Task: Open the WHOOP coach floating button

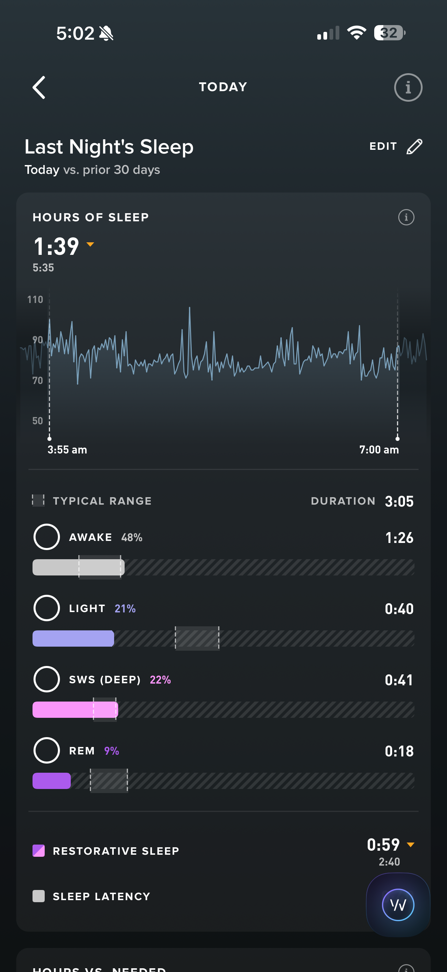Action: 398,905
